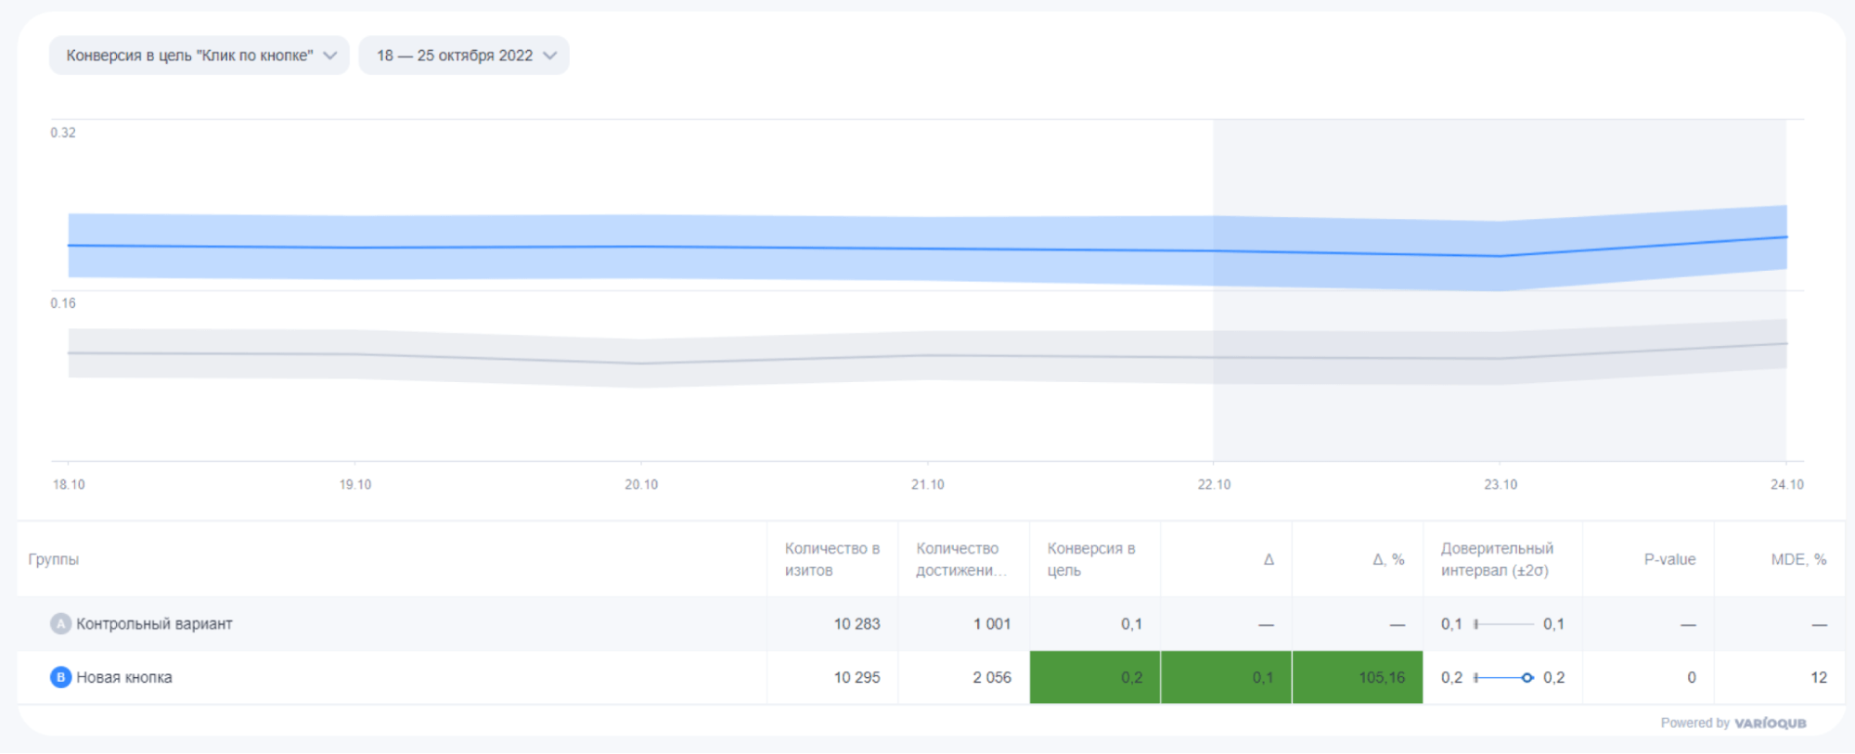Select the 'Контрольный вариант' row label
This screenshot has height=754, width=1855.
tap(154, 624)
